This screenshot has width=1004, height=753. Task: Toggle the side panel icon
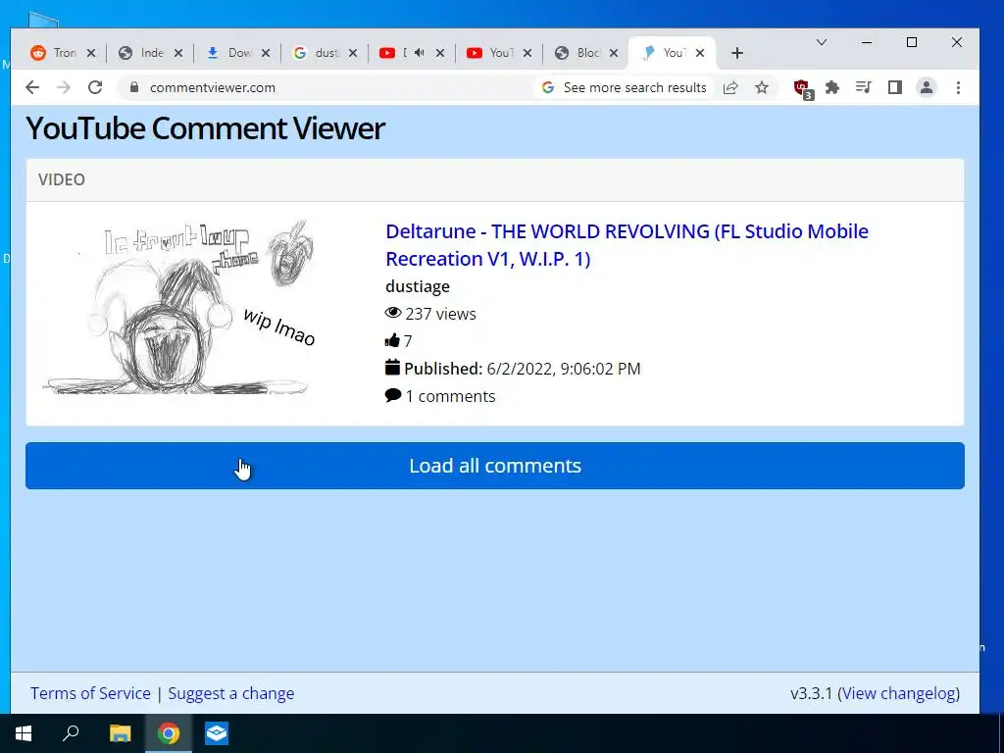(894, 87)
